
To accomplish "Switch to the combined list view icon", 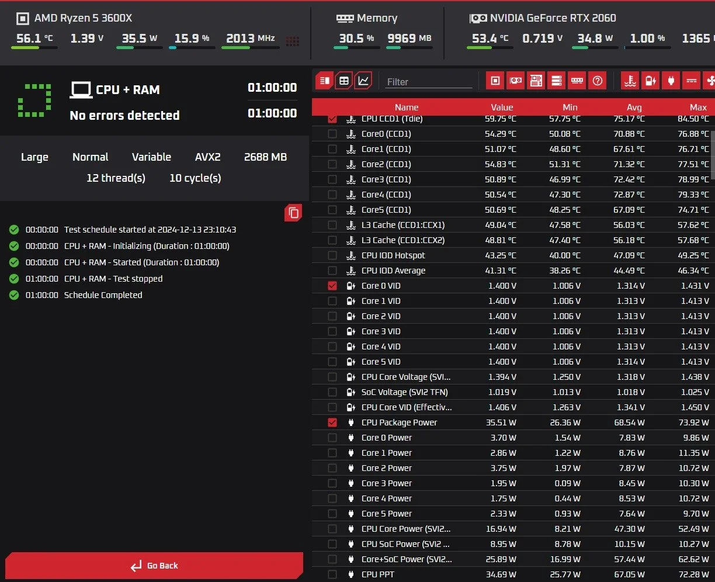I will click(x=324, y=81).
